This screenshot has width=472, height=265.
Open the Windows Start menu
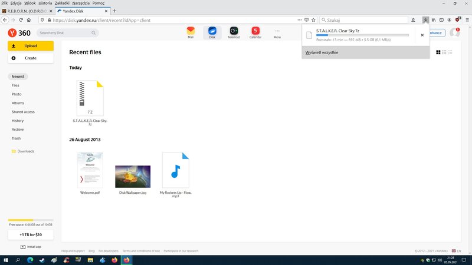pyautogui.click(x=6, y=260)
